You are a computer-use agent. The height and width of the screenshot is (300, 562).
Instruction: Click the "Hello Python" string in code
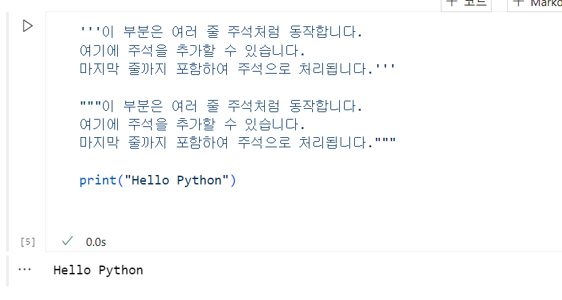177,180
